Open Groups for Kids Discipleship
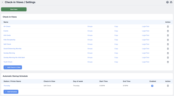This screenshot has height=96, width=174. pos(90,40)
